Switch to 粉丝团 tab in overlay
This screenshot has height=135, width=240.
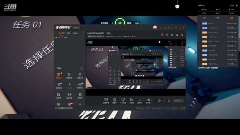(x=231, y=13)
